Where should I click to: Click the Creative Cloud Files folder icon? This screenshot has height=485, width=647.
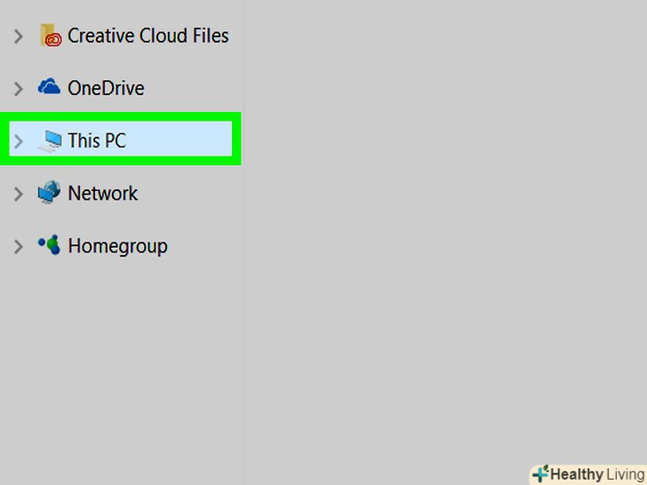51,36
